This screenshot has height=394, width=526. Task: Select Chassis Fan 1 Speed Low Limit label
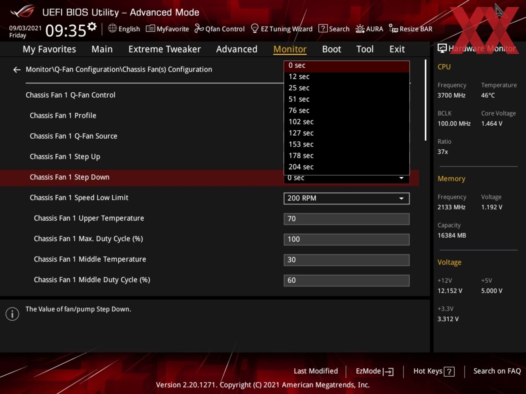(x=79, y=197)
